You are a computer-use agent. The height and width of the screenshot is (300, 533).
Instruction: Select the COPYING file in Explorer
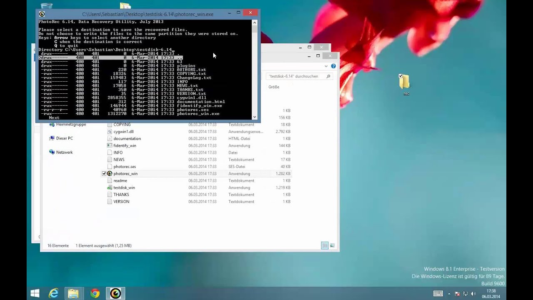pyautogui.click(x=122, y=125)
